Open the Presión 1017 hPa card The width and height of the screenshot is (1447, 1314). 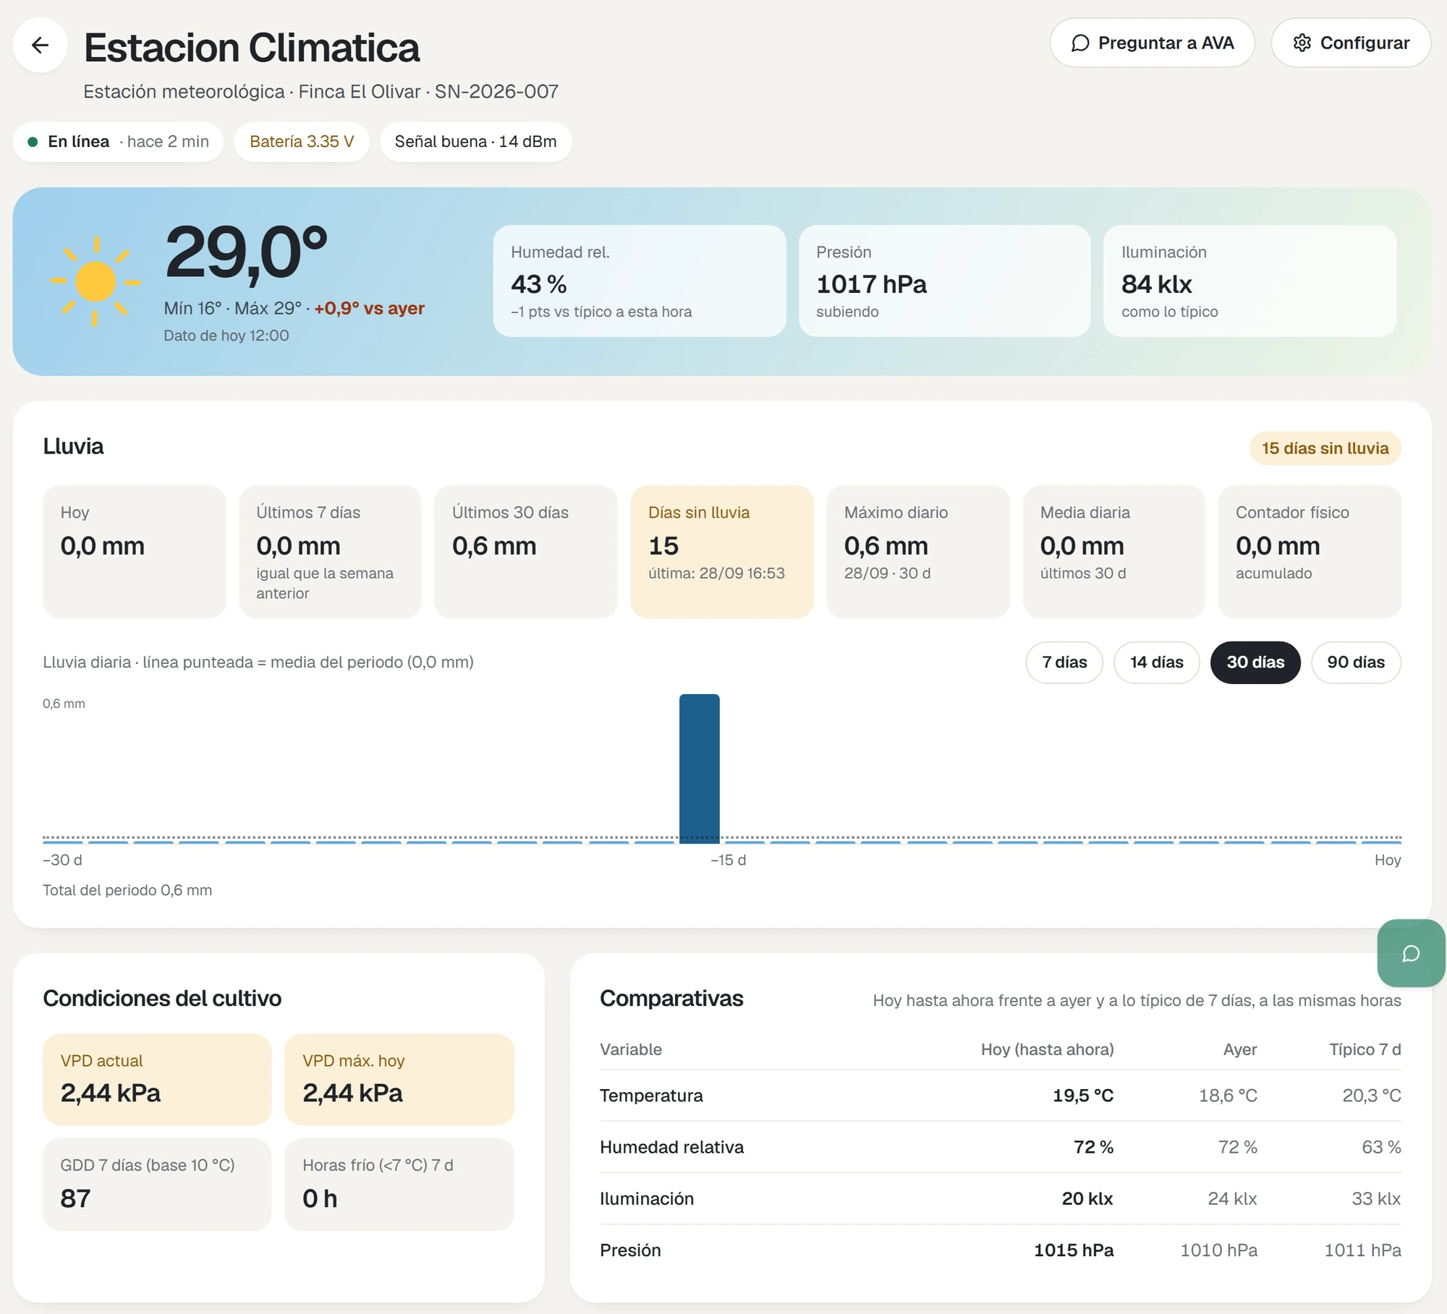tap(944, 281)
